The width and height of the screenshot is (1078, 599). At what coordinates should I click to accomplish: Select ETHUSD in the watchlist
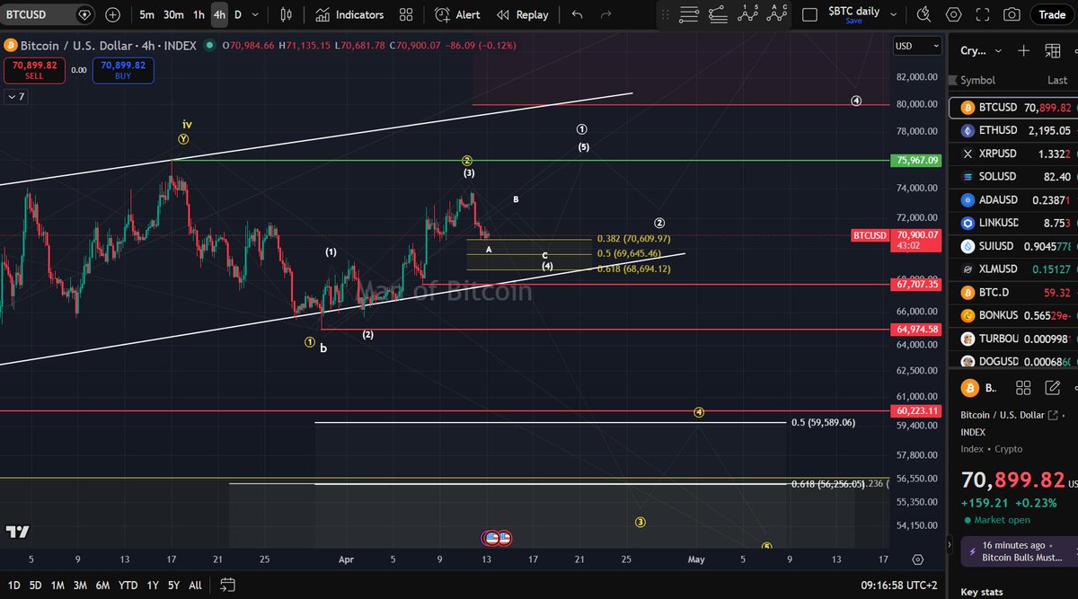(1013, 130)
